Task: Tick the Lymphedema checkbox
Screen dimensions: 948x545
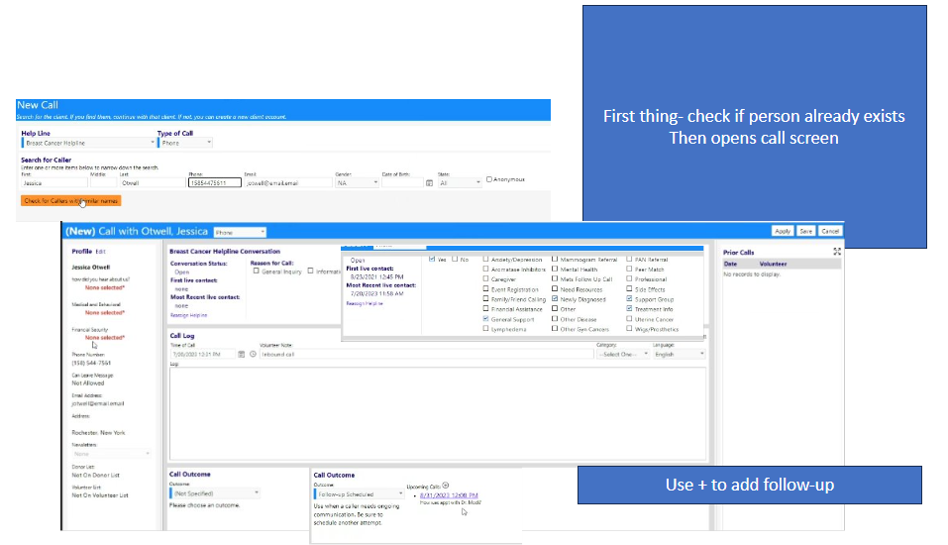Action: [485, 328]
